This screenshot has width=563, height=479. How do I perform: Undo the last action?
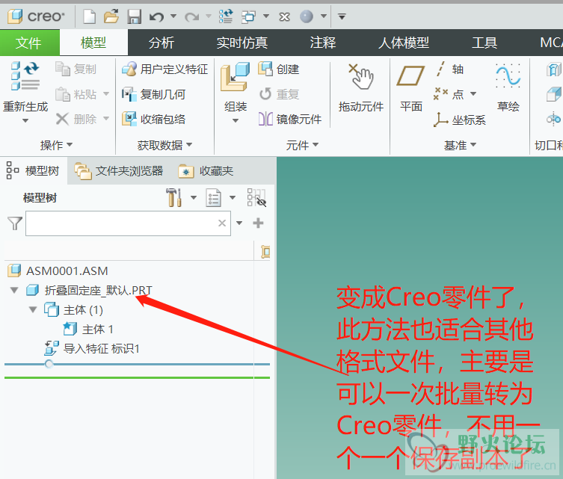point(156,16)
